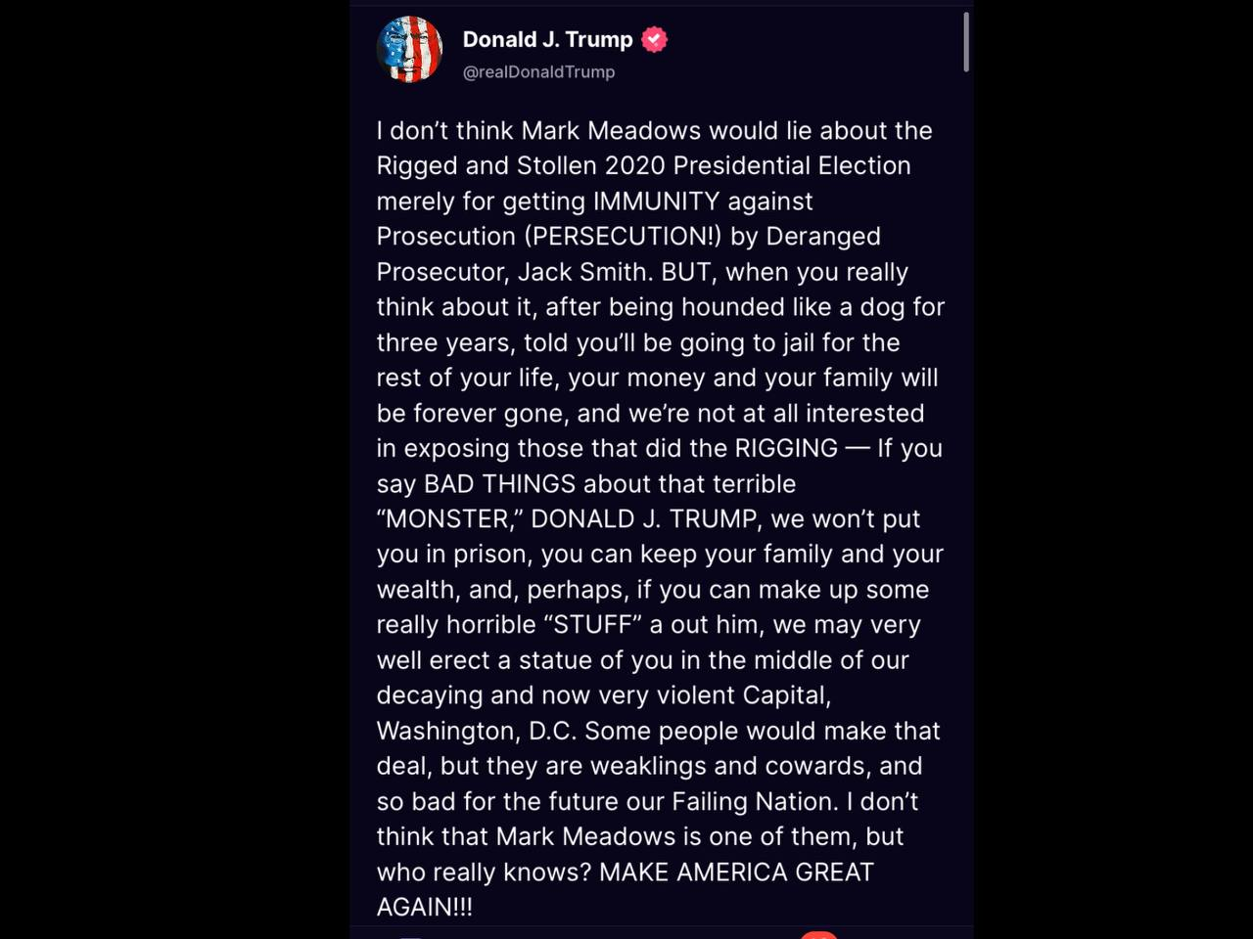The image size is (1253, 939).
Task: Click the partially visible icon at bottom left
Action: pos(411,936)
